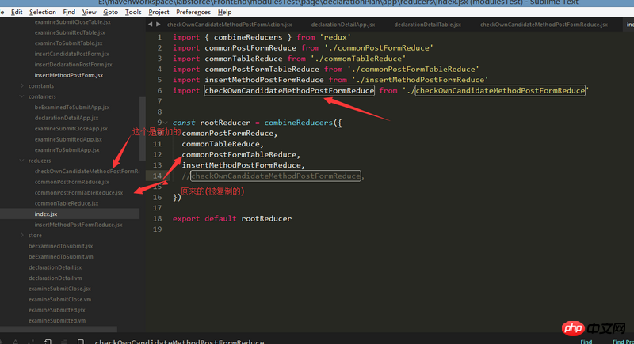Click the sidebar horizontal scrollbar
The width and height of the screenshot is (634, 344).
point(59,329)
